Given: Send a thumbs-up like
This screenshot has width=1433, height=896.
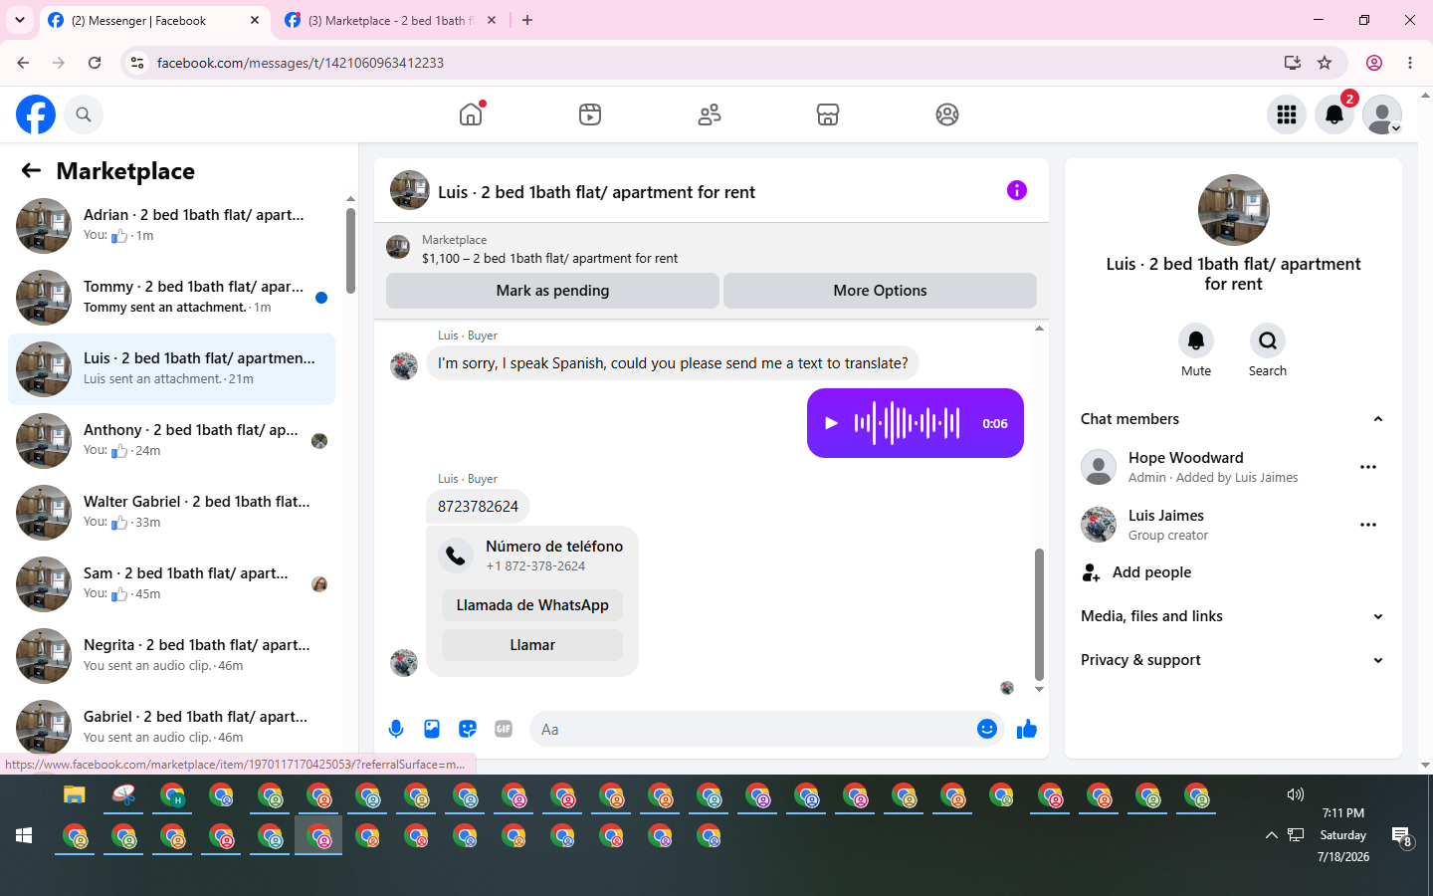Looking at the screenshot, I should [x=1027, y=729].
